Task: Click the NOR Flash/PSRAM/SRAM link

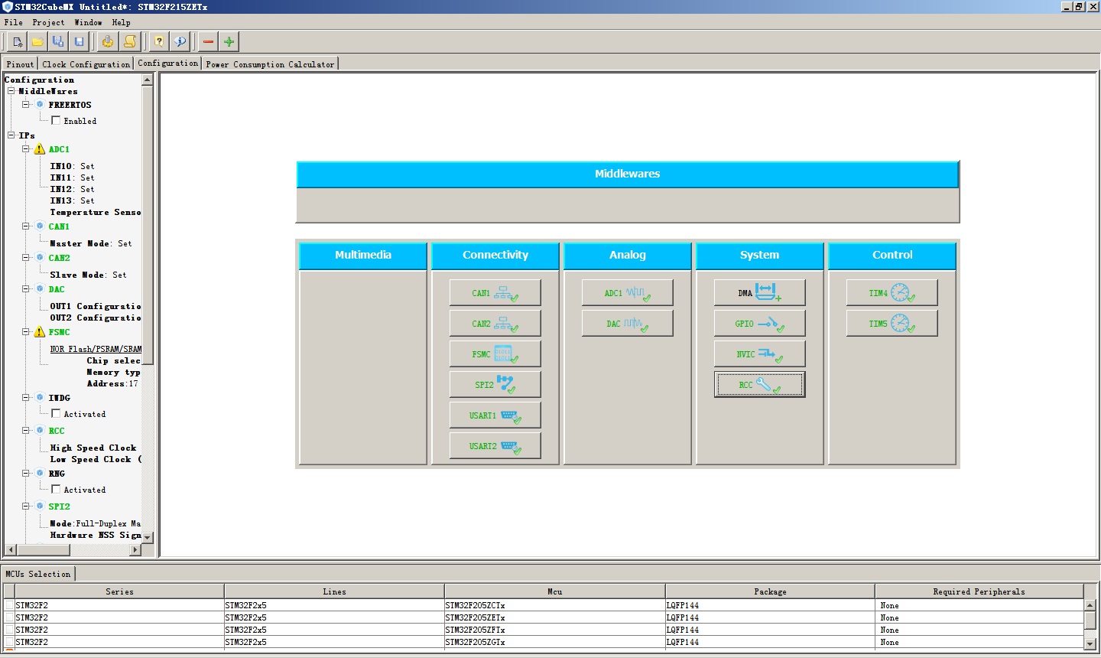Action: tap(96, 349)
